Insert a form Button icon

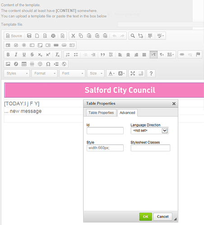56,45
